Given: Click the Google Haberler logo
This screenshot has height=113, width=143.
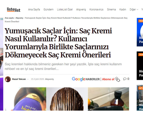Looking at the screenshot, I should pyautogui.click(x=86, y=79).
